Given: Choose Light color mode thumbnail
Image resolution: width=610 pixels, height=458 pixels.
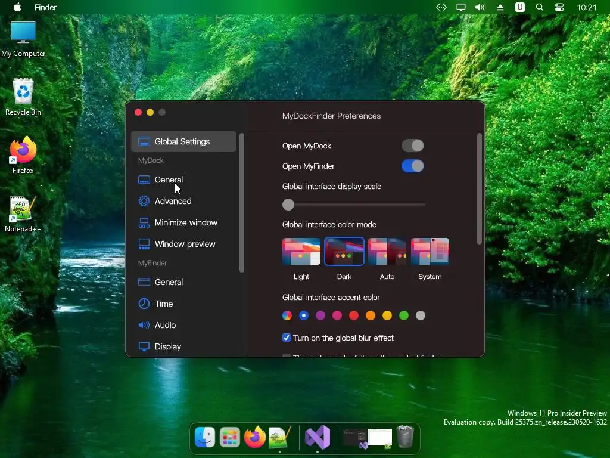Looking at the screenshot, I should tap(301, 252).
